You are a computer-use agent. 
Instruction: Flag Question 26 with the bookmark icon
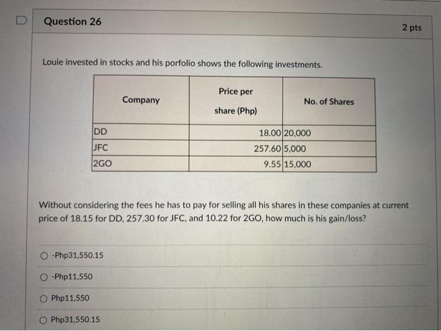(x=21, y=20)
